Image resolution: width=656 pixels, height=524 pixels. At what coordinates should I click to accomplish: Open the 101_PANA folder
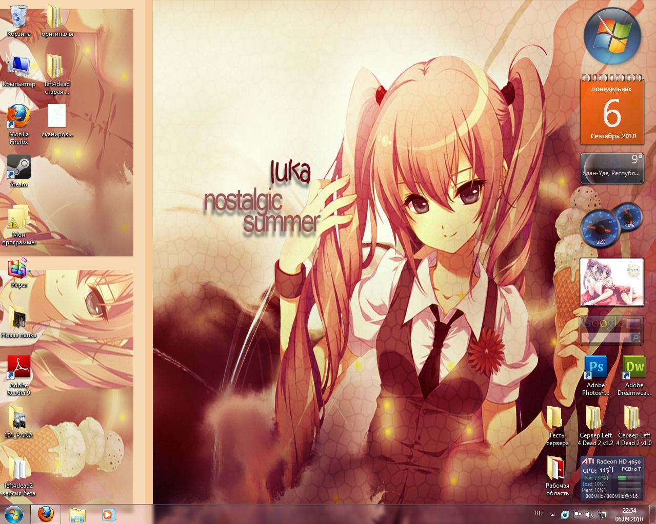coord(19,422)
